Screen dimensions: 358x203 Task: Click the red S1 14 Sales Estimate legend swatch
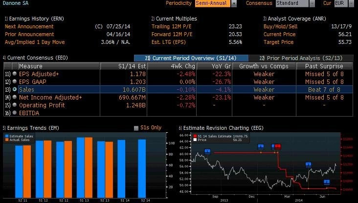tap(195, 136)
